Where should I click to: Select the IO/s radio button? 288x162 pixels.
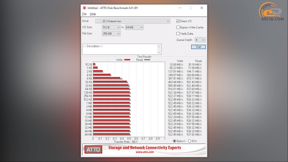click(x=189, y=141)
